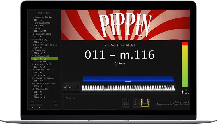217x124 pixels.
Task: Select '8 - With You - Part 1' set
Action: click(x=41, y=64)
